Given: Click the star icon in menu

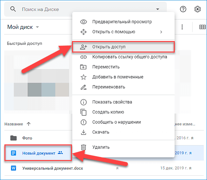Looking at the screenshot, I should click(x=83, y=77).
